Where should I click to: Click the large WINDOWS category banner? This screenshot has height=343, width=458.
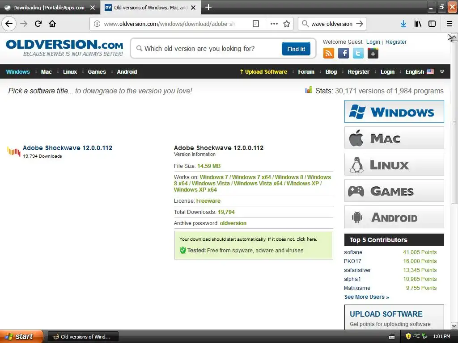pyautogui.click(x=394, y=111)
